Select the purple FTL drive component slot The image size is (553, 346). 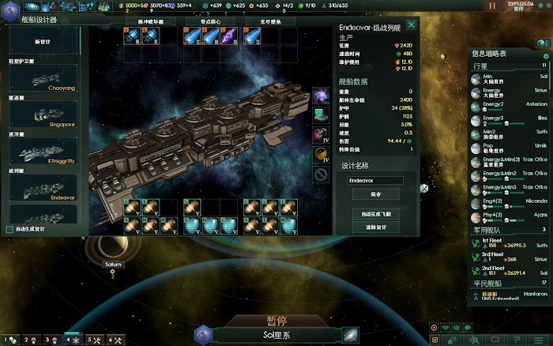(x=321, y=96)
